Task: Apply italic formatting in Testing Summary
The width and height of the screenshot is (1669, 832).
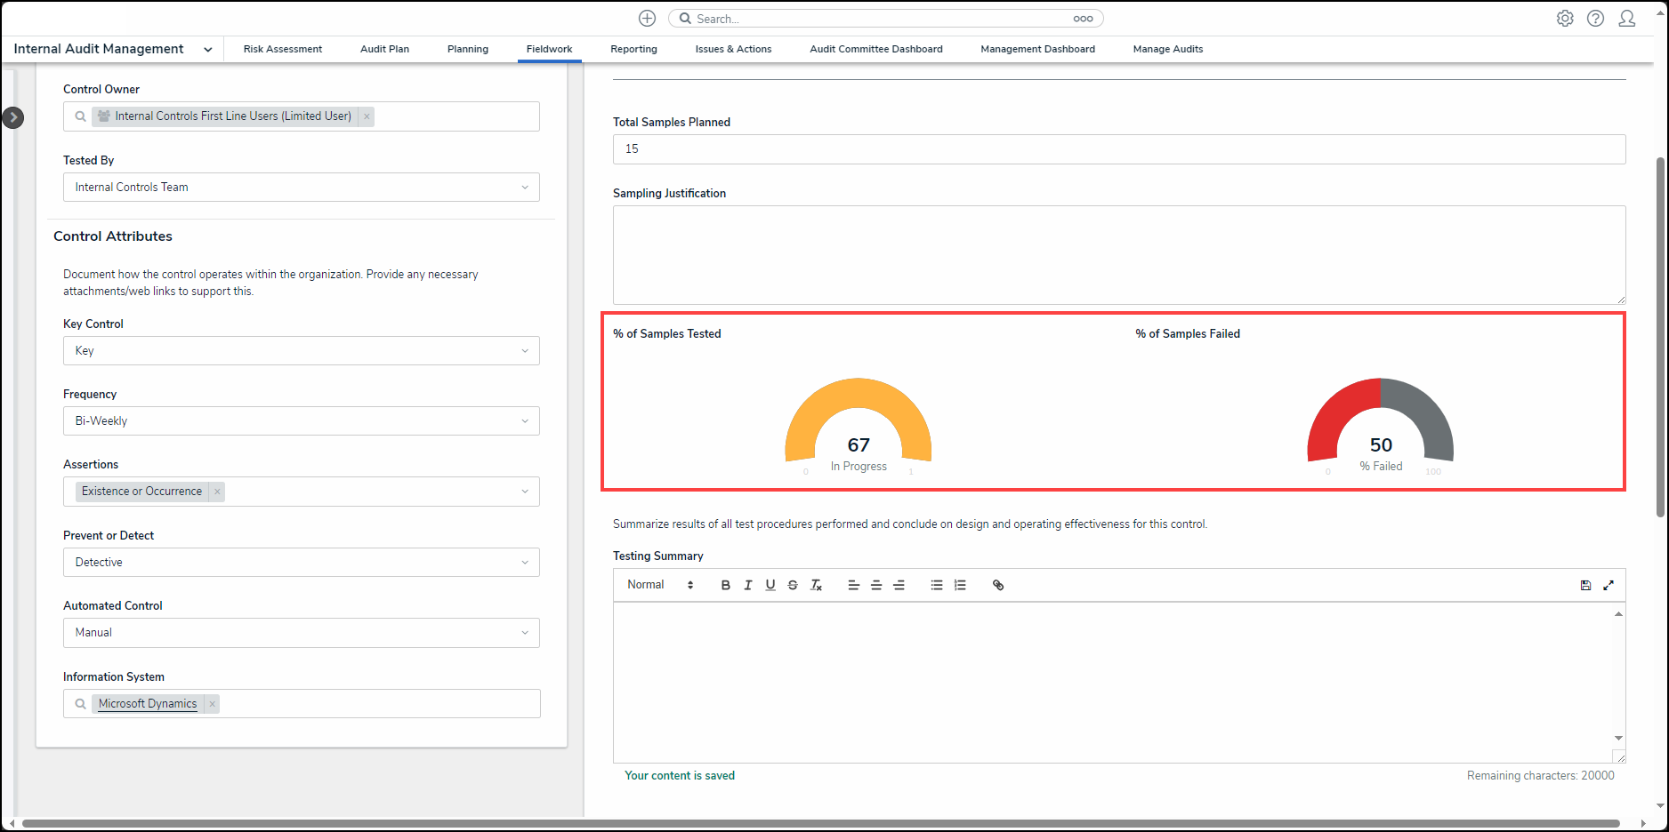Action: (x=747, y=585)
